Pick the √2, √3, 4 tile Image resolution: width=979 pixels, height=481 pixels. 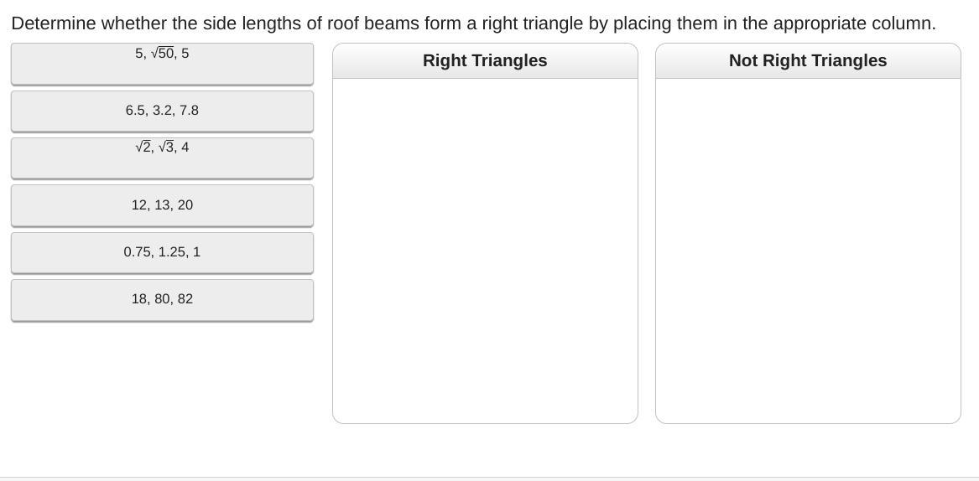(162, 158)
